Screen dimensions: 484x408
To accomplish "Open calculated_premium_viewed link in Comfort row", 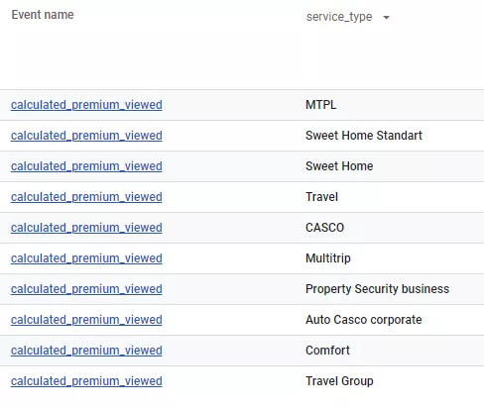I will [86, 351].
